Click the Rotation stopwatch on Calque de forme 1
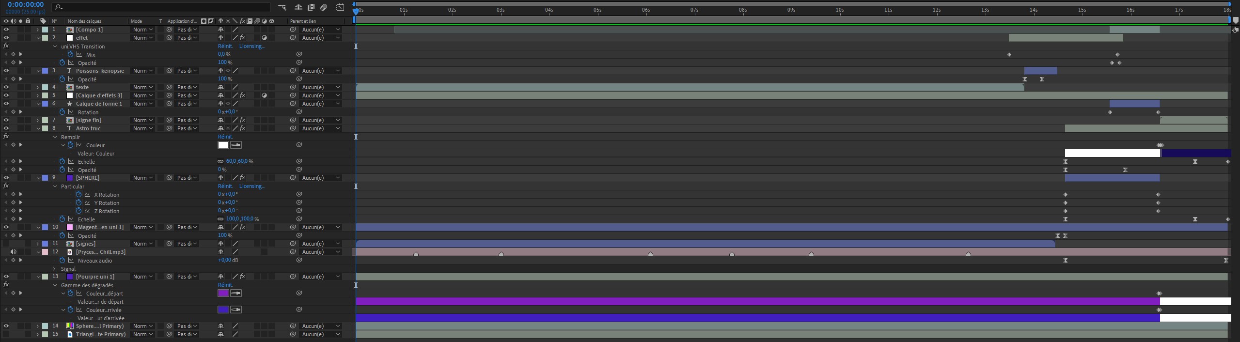The width and height of the screenshot is (1240, 342). (62, 112)
